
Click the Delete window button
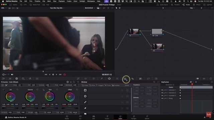pyautogui.click(x=127, y=85)
